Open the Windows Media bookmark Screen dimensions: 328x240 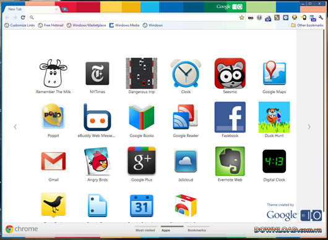(x=124, y=25)
